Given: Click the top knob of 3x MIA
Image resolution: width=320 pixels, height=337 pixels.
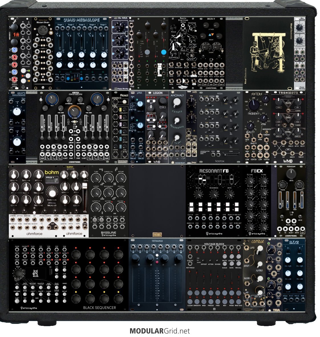Looking at the screenshot, I should (120, 27).
